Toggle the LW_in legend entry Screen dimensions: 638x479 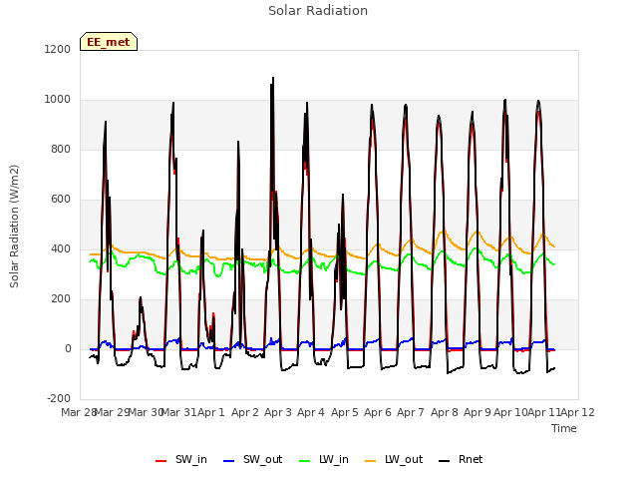point(324,460)
